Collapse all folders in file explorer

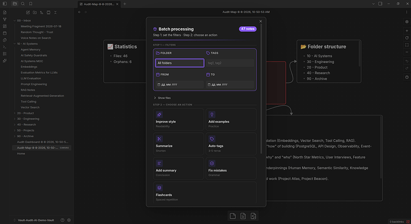tap(55, 13)
